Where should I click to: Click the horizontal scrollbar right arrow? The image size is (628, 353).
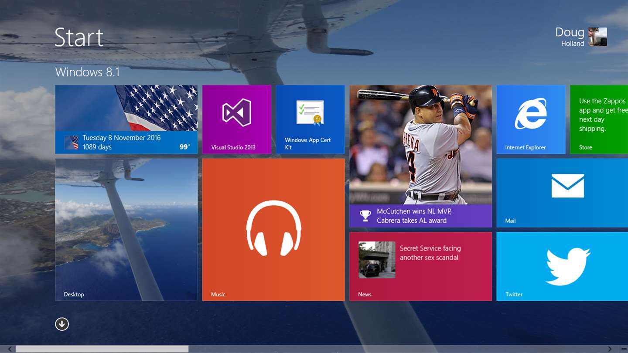pos(611,349)
